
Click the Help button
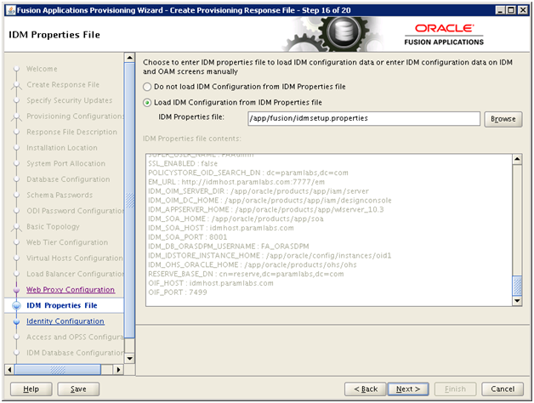click(x=31, y=389)
